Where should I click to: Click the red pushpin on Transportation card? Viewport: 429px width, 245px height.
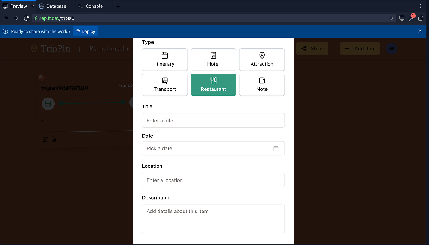pyautogui.click(x=41, y=78)
